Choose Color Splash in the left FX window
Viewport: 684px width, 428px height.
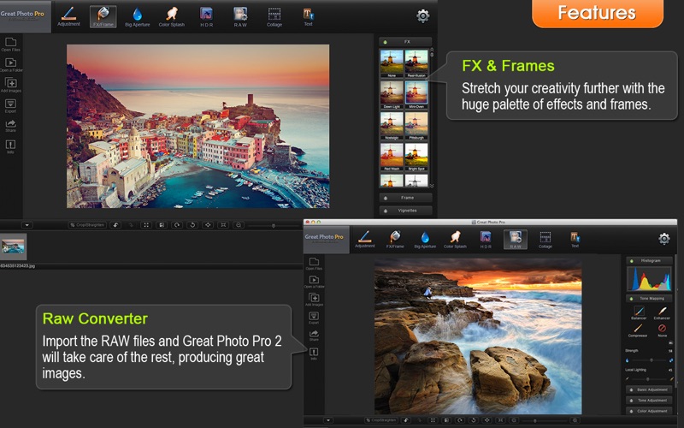click(172, 16)
